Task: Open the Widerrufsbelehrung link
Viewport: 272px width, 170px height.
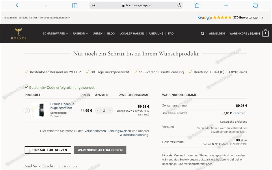Action: (134, 135)
